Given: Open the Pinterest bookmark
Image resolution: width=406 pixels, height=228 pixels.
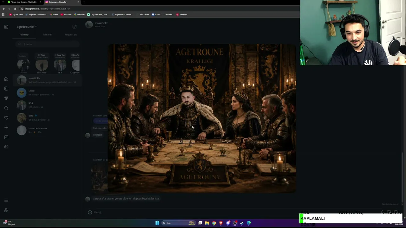Looking at the screenshot, I should tap(182, 15).
